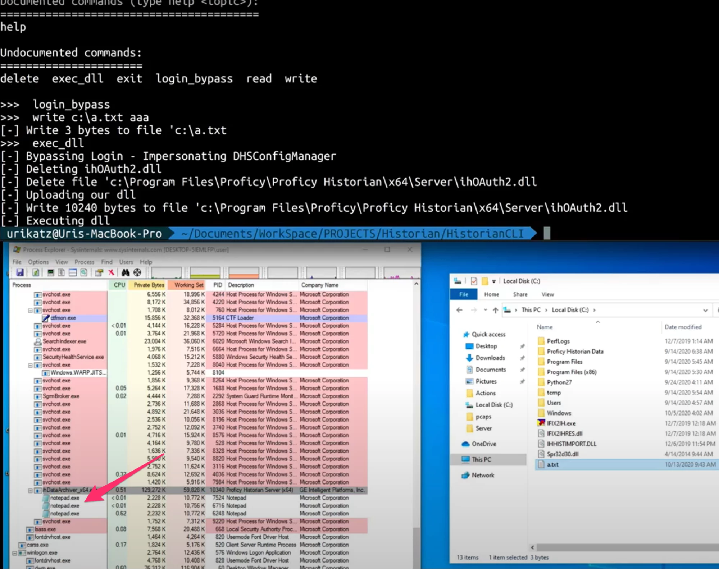Image resolution: width=719 pixels, height=569 pixels.
Task: Toggle the Name column sort order arrow
Action: point(598,322)
